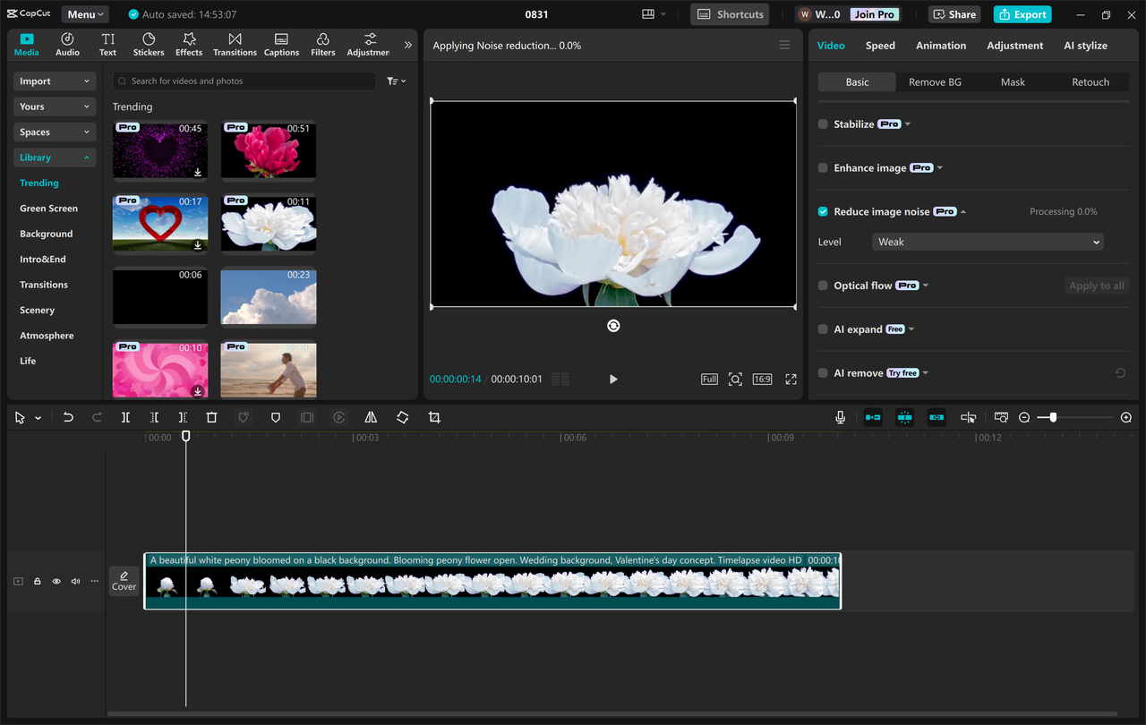Open the Effects panel in the left toolbar
The width and height of the screenshot is (1146, 725).
(x=188, y=43)
